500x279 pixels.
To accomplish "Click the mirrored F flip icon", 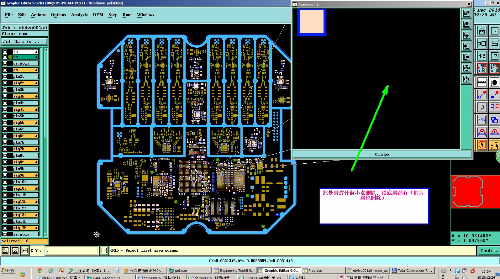I will tap(494, 107).
